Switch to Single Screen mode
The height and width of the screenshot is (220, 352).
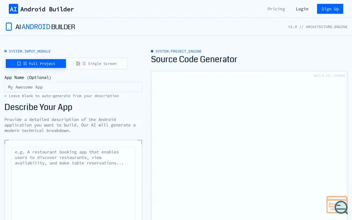(x=96, y=63)
